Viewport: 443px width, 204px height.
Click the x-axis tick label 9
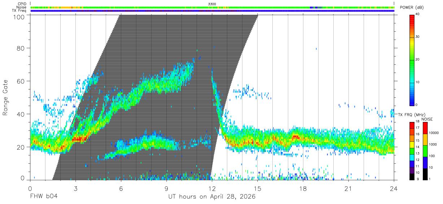pos(167,189)
